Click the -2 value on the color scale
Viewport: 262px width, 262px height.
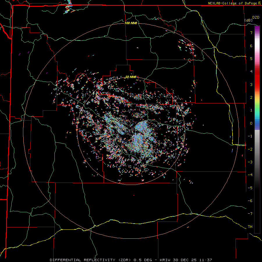250,149
